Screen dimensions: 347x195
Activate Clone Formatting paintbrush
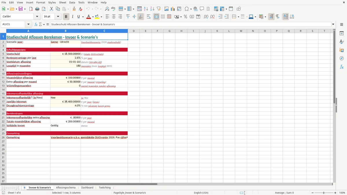click(74, 9)
